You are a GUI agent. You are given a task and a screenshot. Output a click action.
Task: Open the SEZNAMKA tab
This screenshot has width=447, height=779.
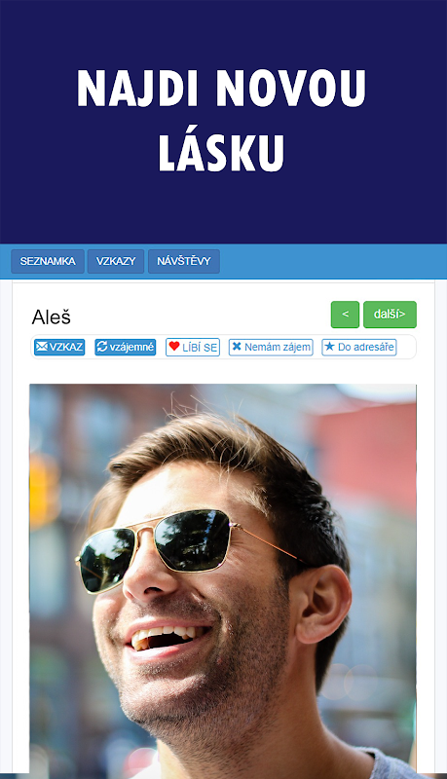click(48, 261)
